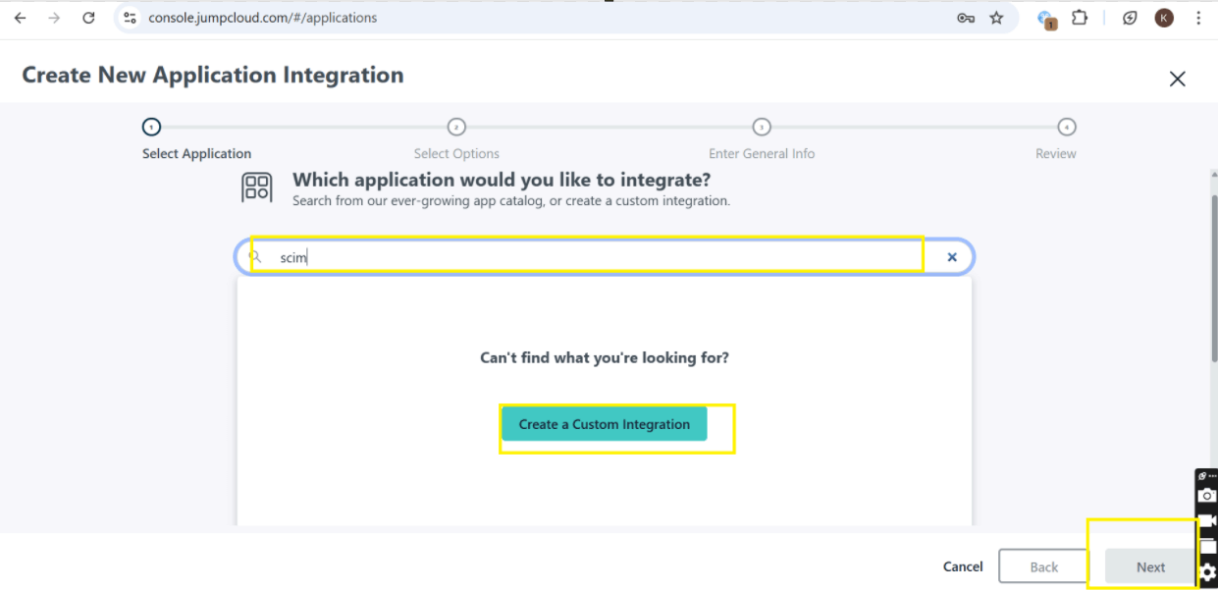Select the screenshot camera icon in the recorder sidebar

[1207, 496]
